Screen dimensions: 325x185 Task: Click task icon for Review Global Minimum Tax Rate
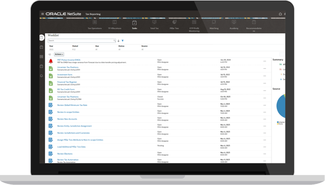[x=51, y=105]
